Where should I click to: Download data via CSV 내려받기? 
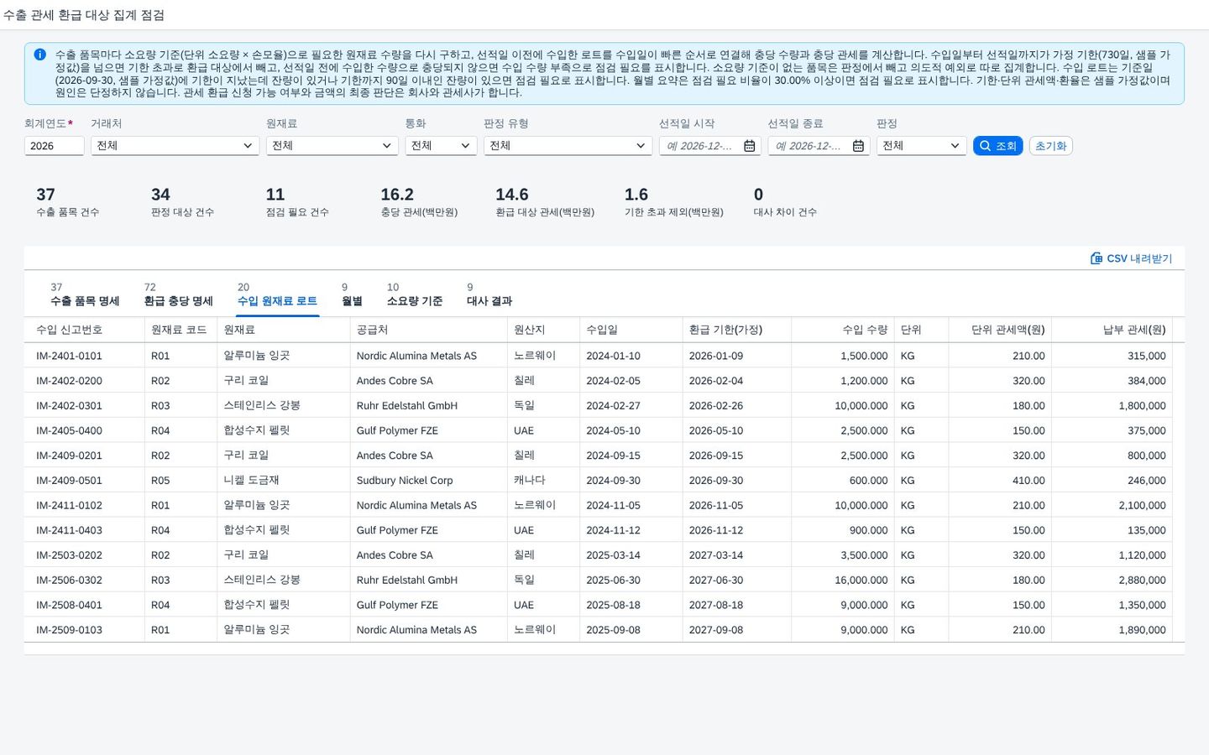pos(1131,258)
